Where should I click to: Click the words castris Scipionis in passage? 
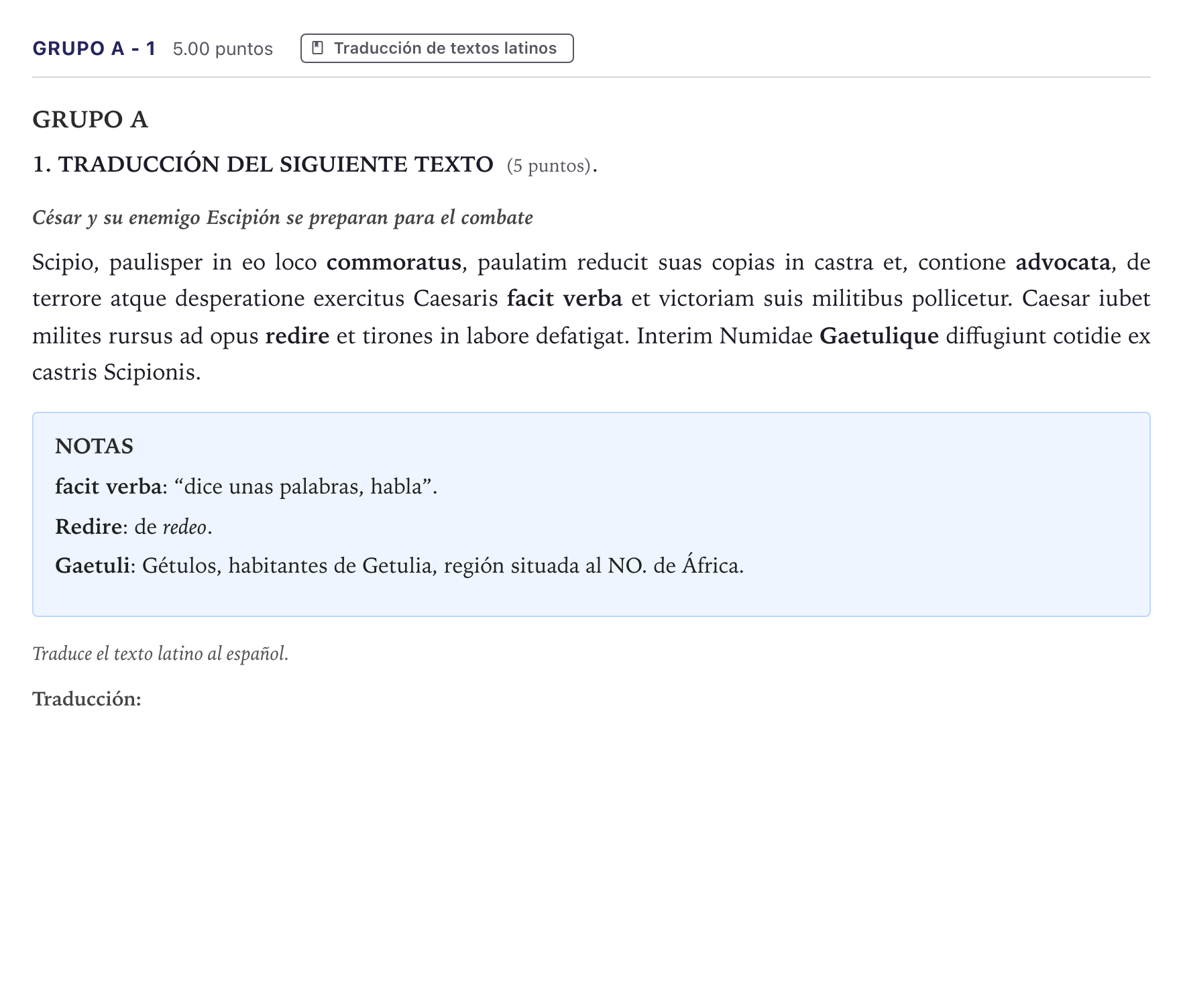coord(117,372)
